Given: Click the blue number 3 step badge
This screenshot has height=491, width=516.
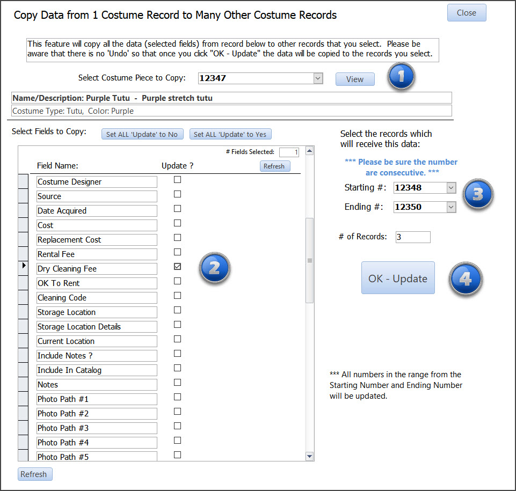Looking at the screenshot, I should (477, 194).
